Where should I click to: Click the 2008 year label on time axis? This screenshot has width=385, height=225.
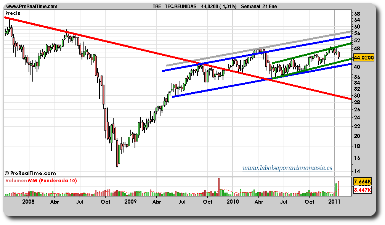[x=28, y=202]
